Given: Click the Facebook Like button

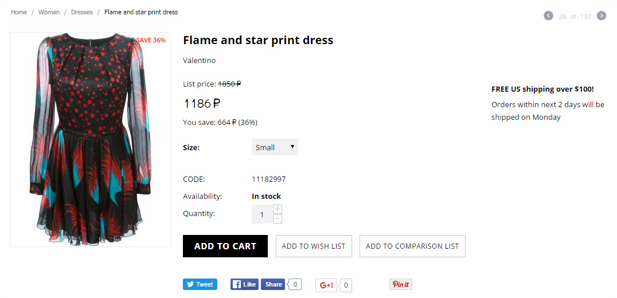Looking at the screenshot, I should 244,284.
